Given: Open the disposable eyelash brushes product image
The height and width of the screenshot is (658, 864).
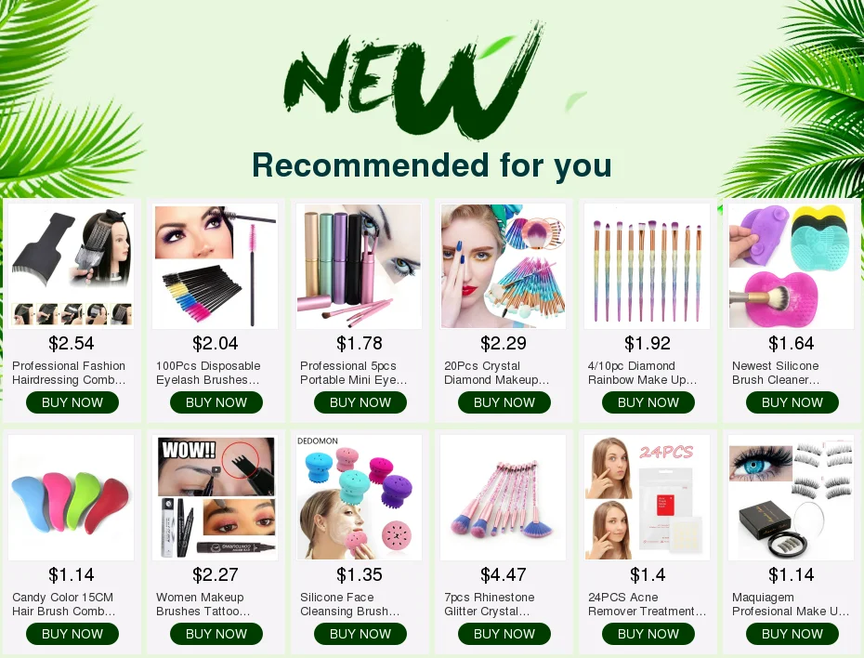Looking at the screenshot, I should coord(215,266).
